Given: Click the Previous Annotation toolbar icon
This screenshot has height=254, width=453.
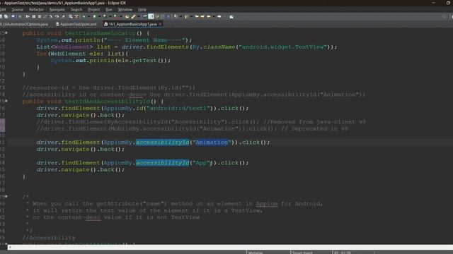Looking at the screenshot, I should point(187,16).
